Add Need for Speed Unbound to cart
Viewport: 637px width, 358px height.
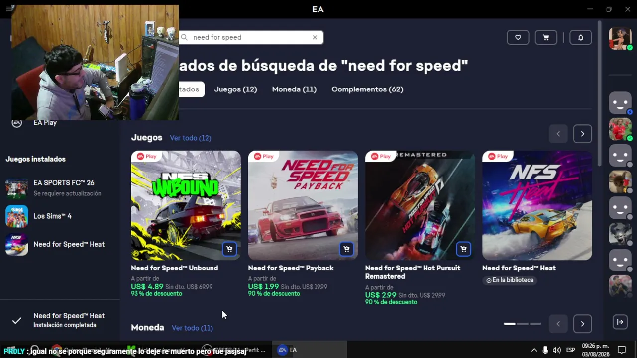click(x=229, y=249)
